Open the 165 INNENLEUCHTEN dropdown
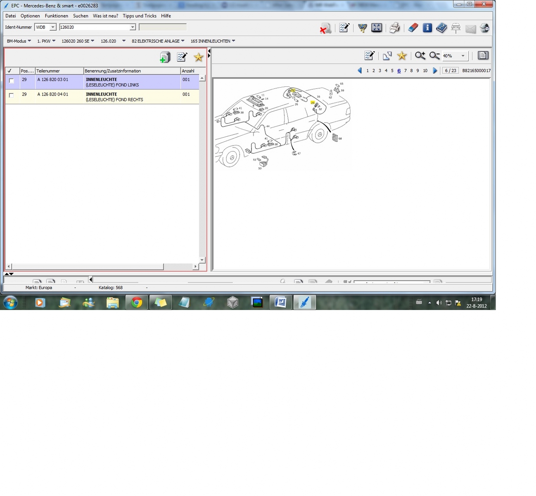The height and width of the screenshot is (496, 536). click(x=213, y=41)
